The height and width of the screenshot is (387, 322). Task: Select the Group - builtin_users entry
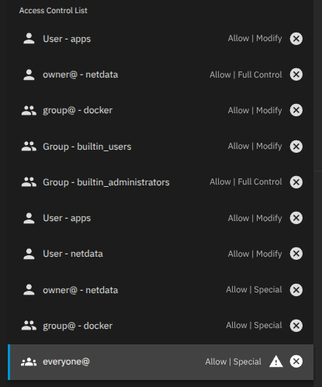(161, 147)
